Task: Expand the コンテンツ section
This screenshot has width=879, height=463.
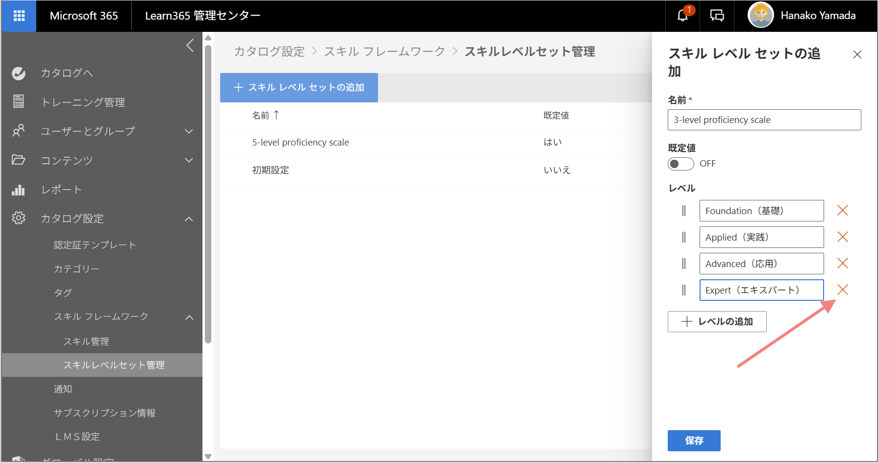Action: 189,160
